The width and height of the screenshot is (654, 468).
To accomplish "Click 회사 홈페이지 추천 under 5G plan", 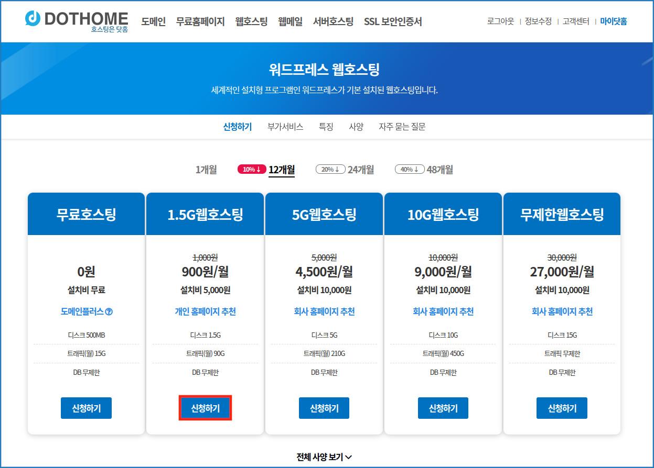I will 324,311.
